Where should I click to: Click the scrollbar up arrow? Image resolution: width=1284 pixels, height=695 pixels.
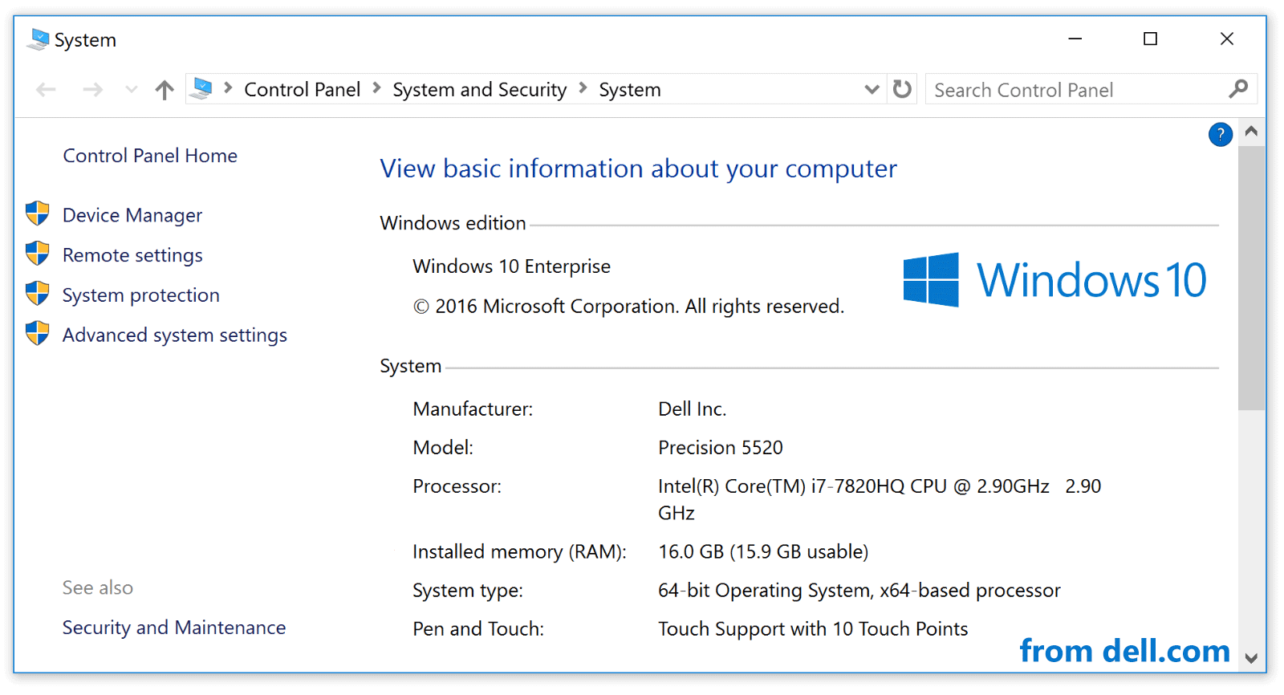point(1250,132)
